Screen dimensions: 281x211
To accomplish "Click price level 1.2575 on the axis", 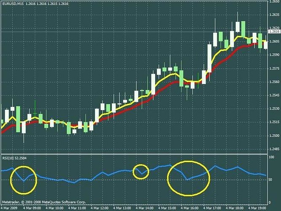I will 274,68.
